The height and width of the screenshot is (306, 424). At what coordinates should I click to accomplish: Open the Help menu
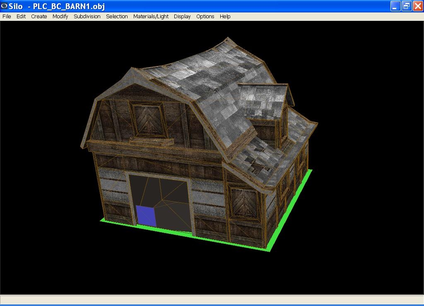(225, 17)
